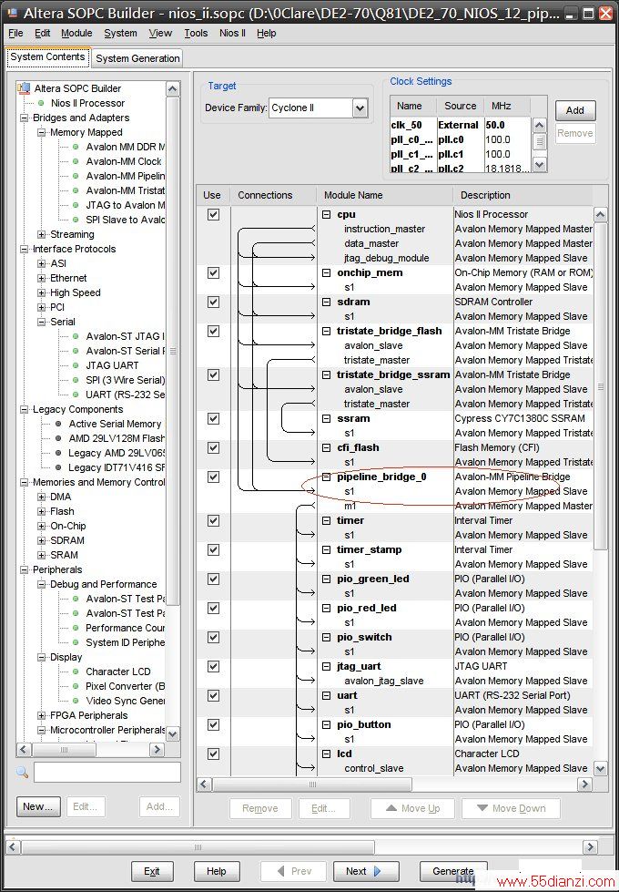The width and height of the screenshot is (619, 892).
Task: Click the gray dot beside Active Serial Memory
Action: point(58,424)
